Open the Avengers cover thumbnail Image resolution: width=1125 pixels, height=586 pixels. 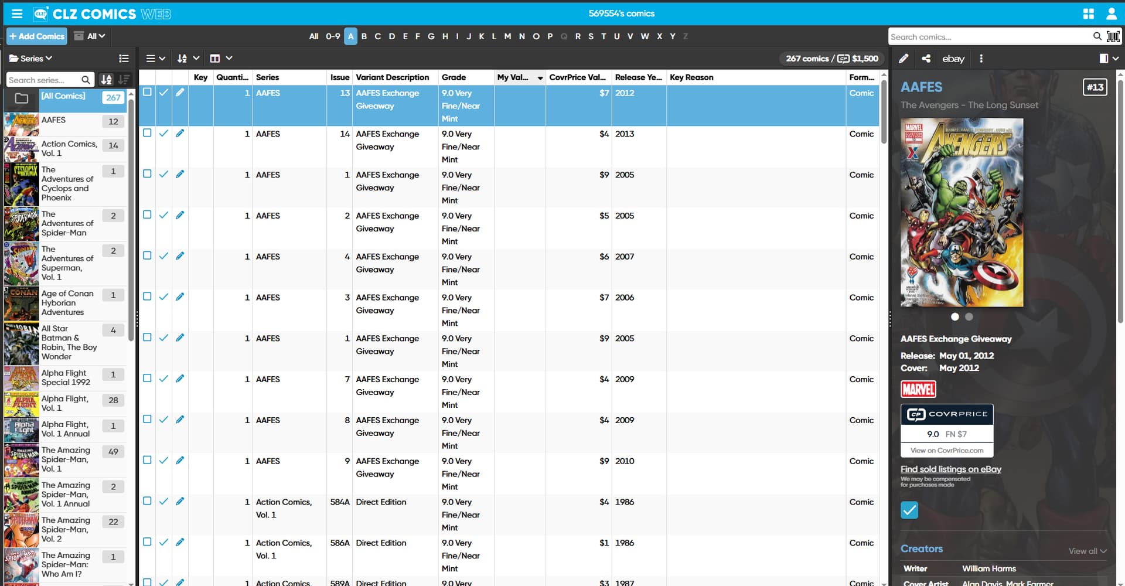(x=962, y=212)
